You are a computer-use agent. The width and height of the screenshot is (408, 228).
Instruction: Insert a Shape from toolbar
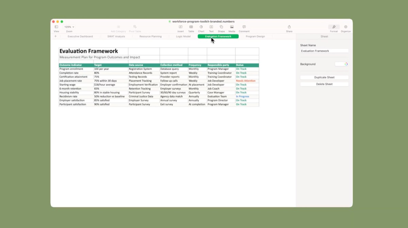coord(221,27)
